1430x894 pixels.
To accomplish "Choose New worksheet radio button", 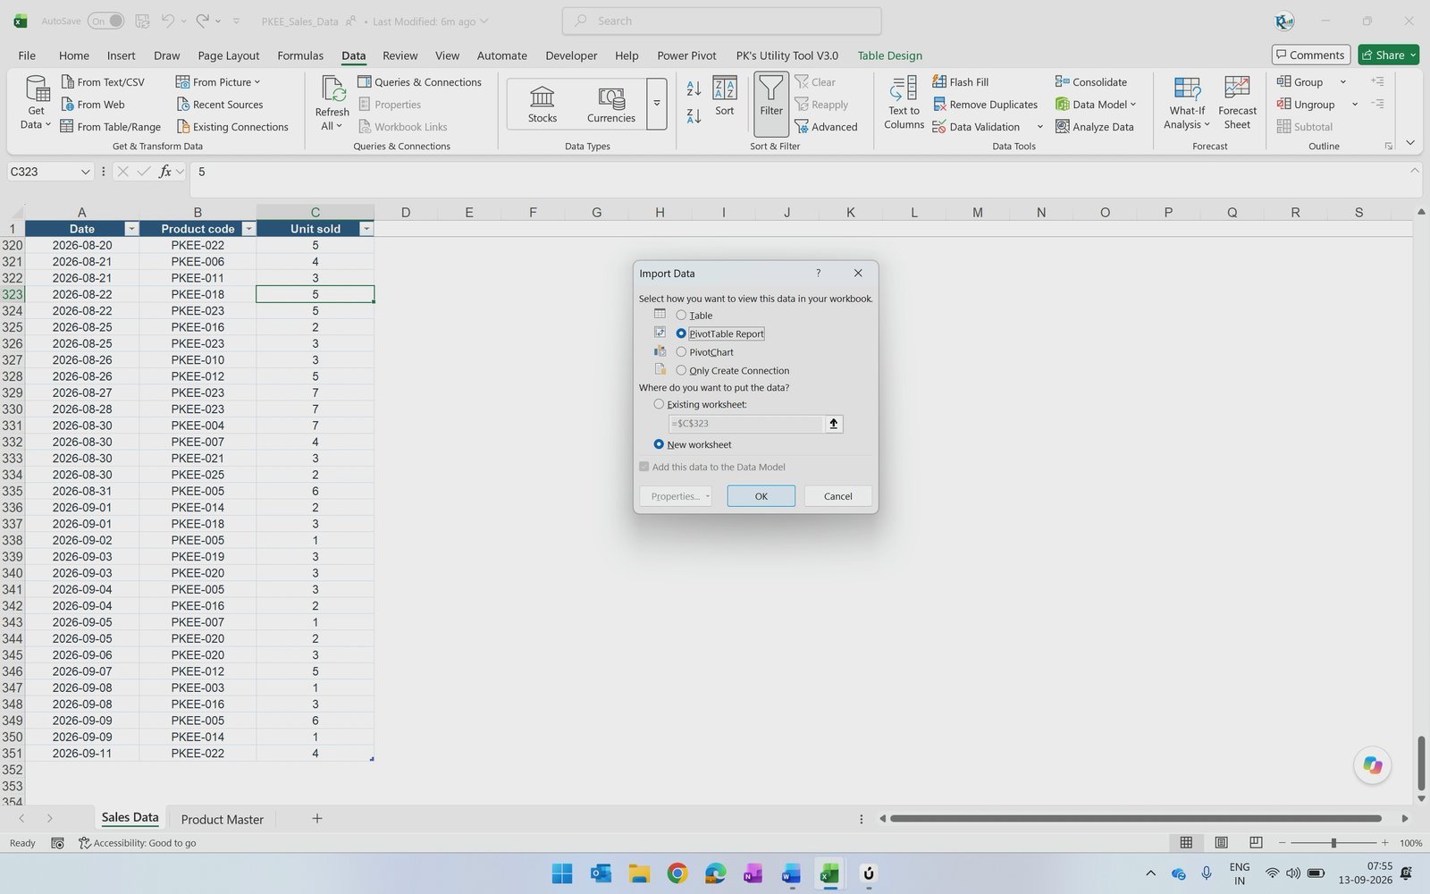I will pyautogui.click(x=659, y=444).
